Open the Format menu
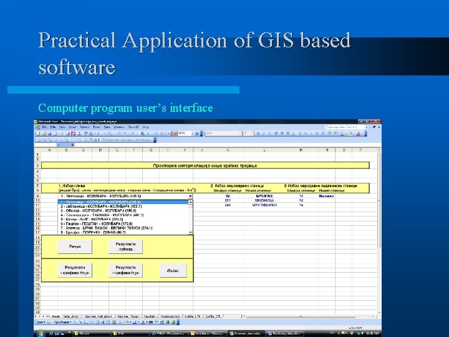 coord(85,127)
